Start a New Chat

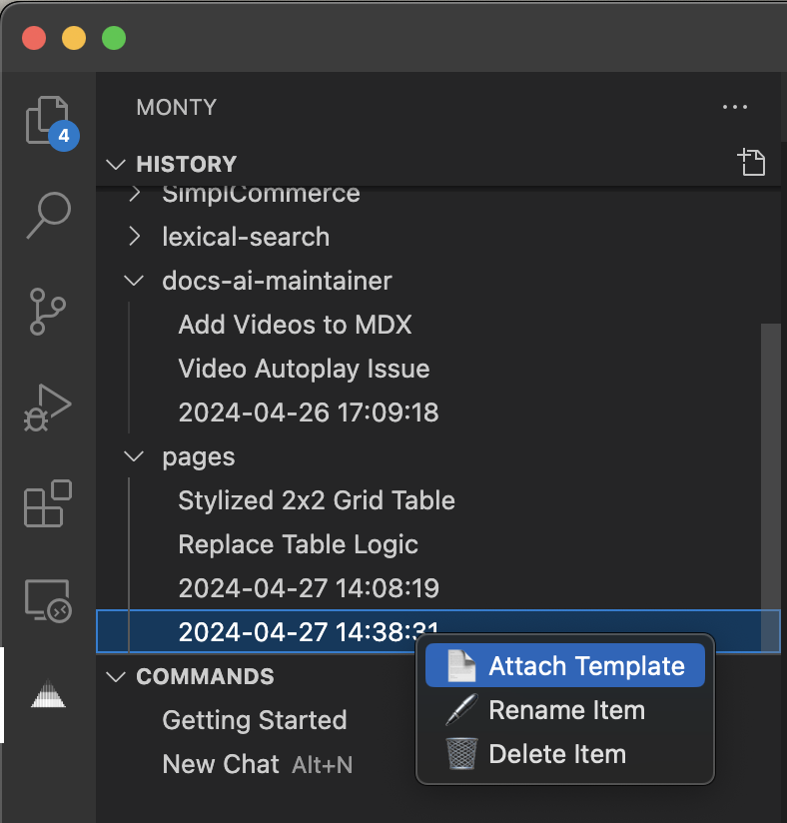point(221,764)
